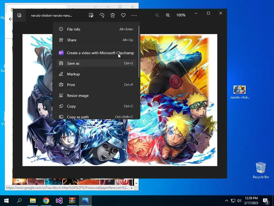Click the Resize image icon
This screenshot has width=274, height=206.
point(61,95)
